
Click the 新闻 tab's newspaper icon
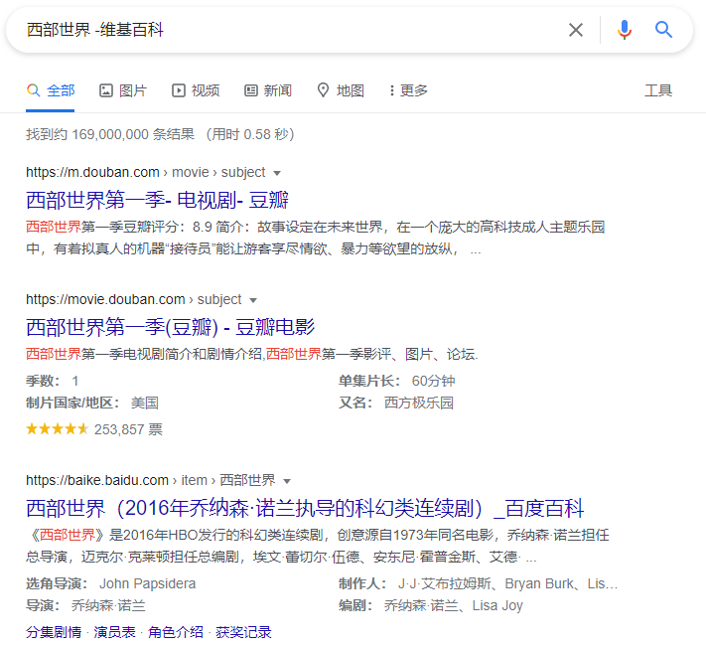(x=251, y=90)
